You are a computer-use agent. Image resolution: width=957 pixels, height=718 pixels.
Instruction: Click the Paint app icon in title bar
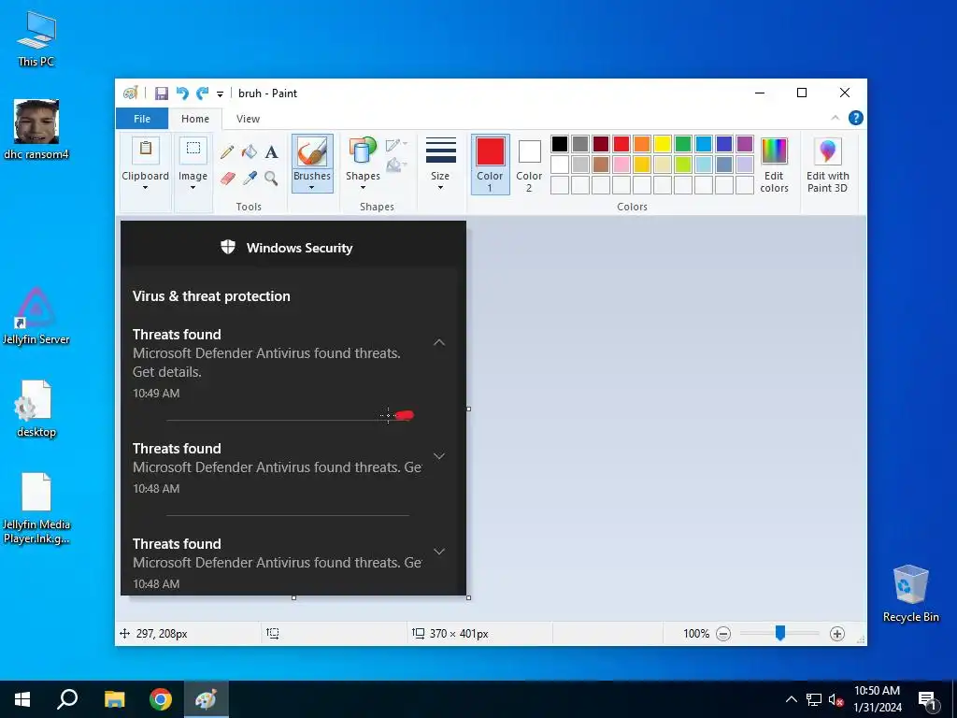(x=130, y=93)
